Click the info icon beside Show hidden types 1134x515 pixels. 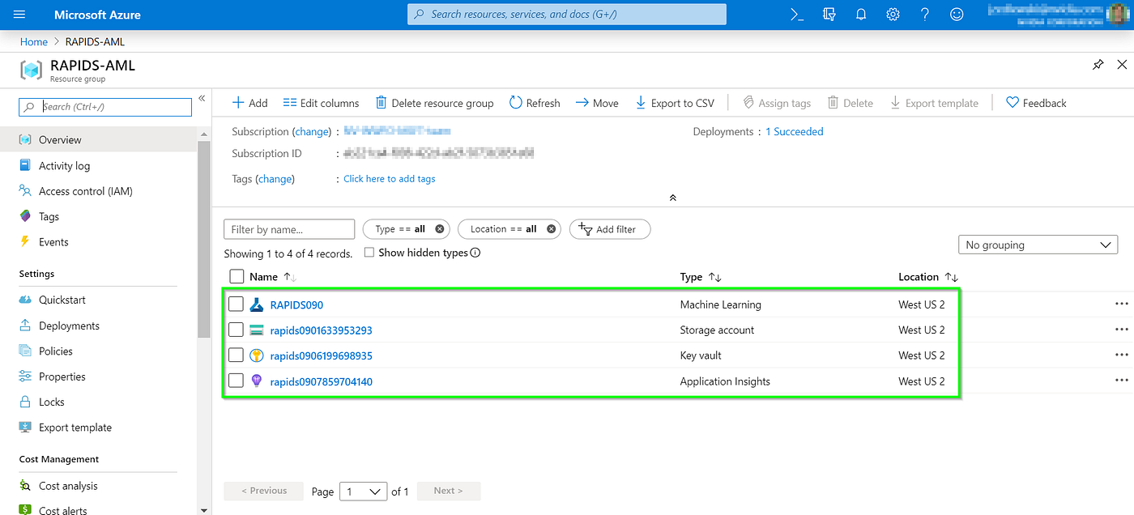(x=475, y=253)
